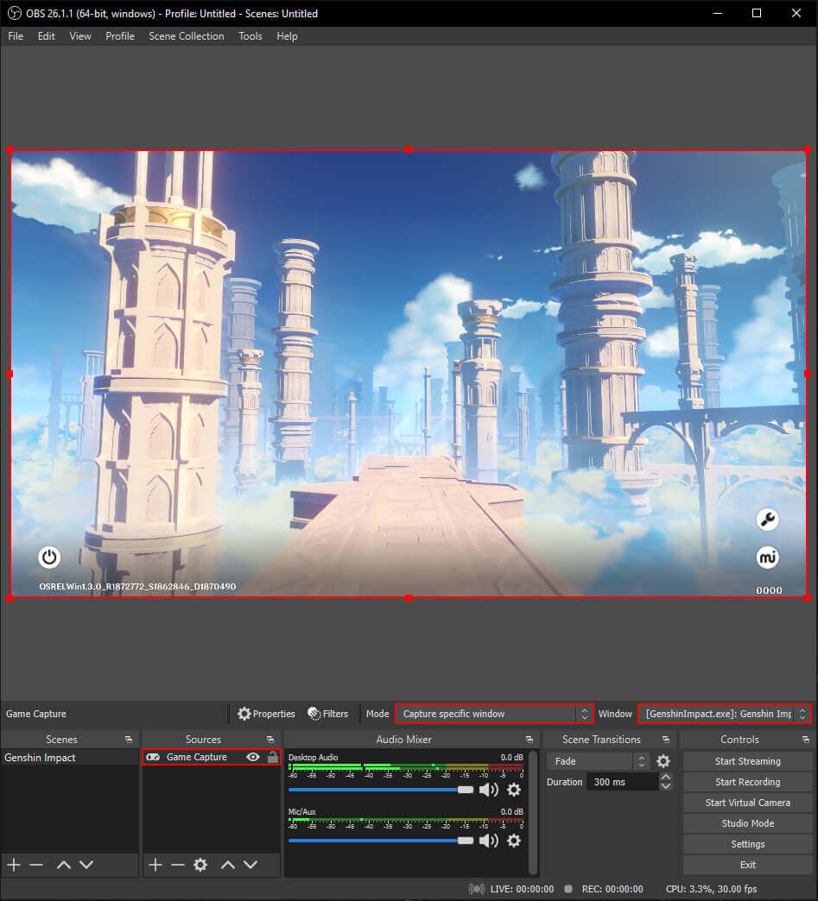
Task: Pop out the Scenes dock icon
Action: [x=129, y=740]
